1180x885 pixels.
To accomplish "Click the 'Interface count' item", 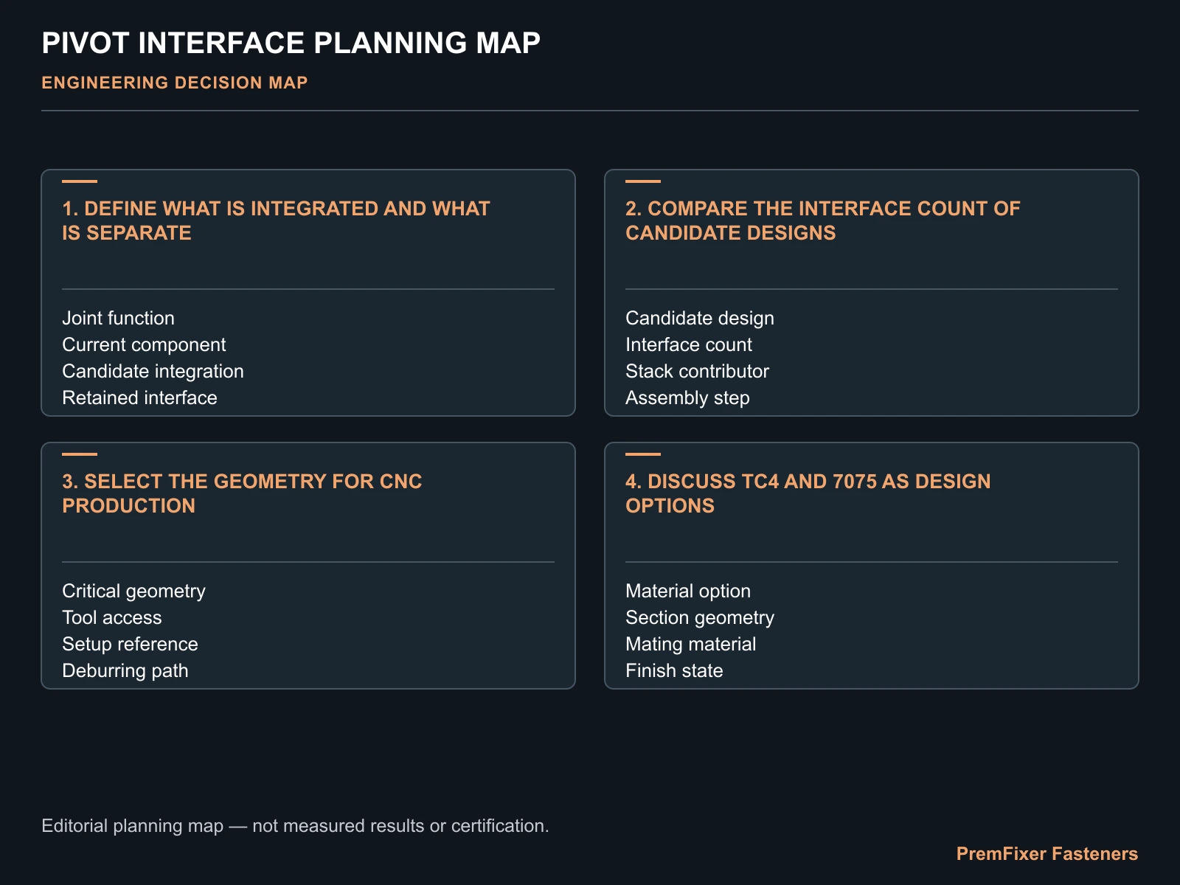I will tap(689, 344).
